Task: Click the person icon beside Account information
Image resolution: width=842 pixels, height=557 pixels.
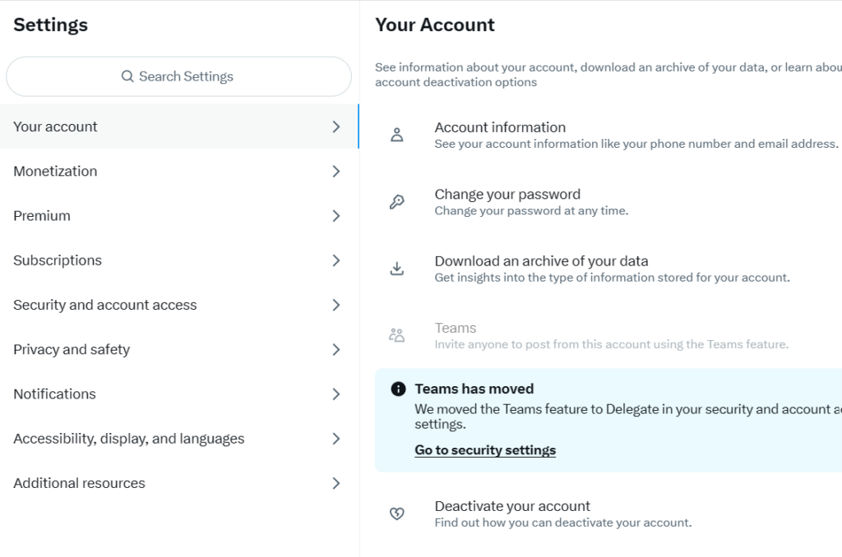Action: coord(396,136)
